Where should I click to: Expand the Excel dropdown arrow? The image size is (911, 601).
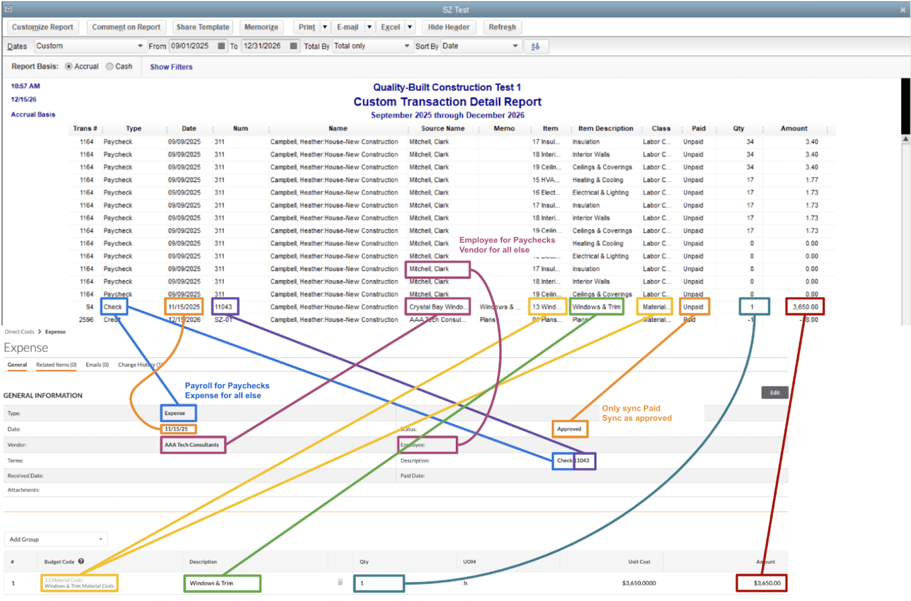pyautogui.click(x=410, y=27)
